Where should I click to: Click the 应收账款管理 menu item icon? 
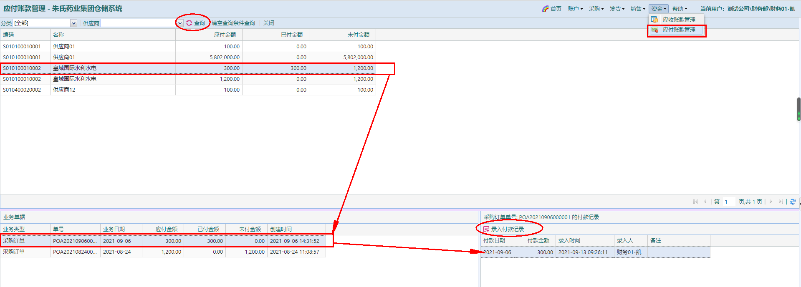[654, 20]
